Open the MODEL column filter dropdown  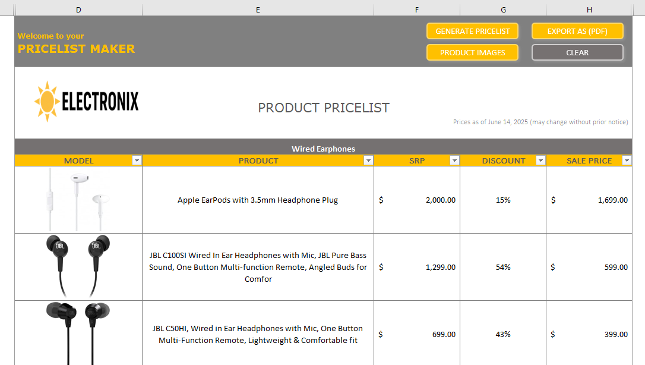click(137, 161)
